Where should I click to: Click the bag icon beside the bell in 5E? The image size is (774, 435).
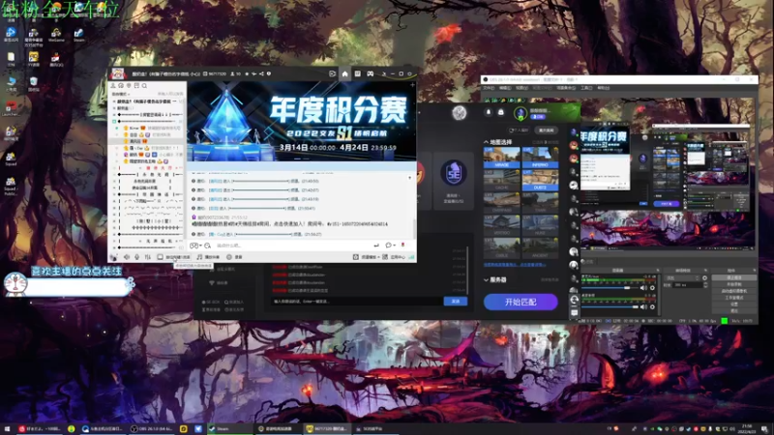point(500,112)
